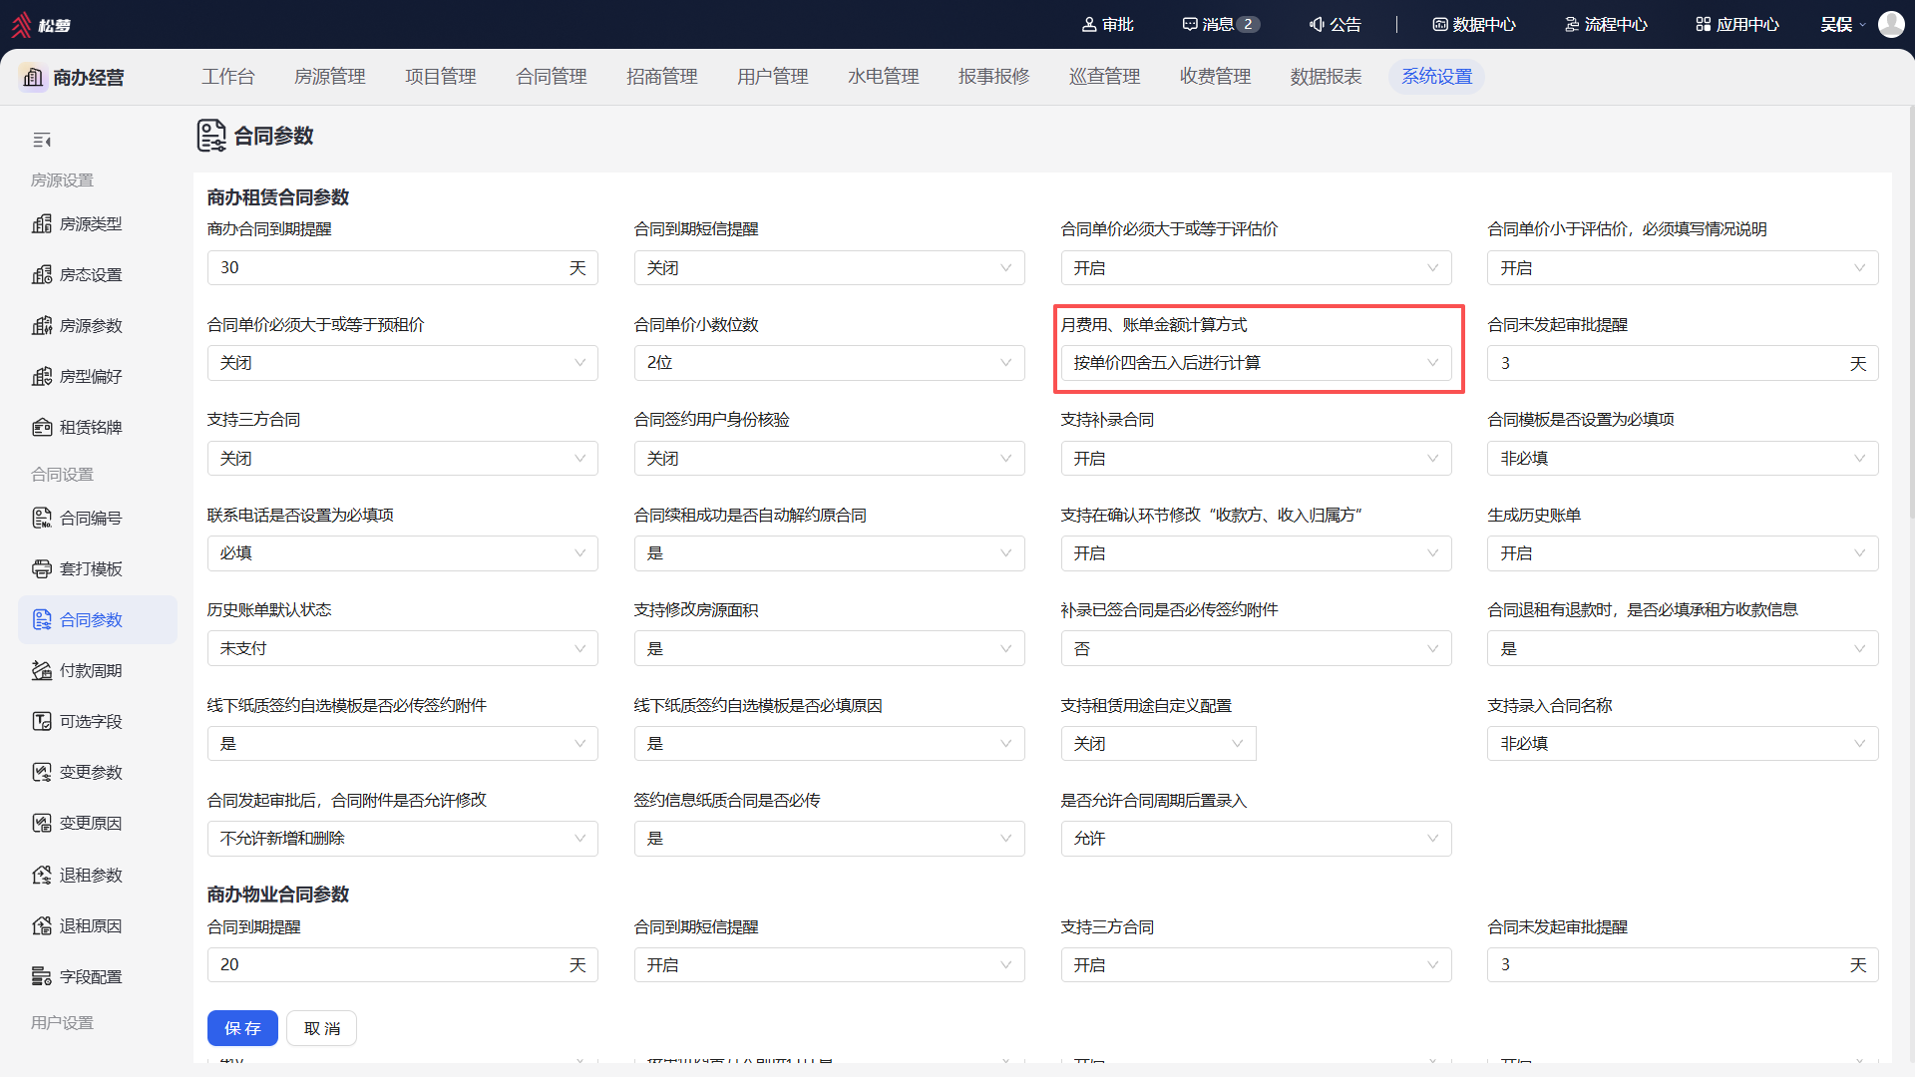1915x1077 pixels.
Task: Switch to 收费管理 tab
Action: pyautogui.click(x=1215, y=77)
